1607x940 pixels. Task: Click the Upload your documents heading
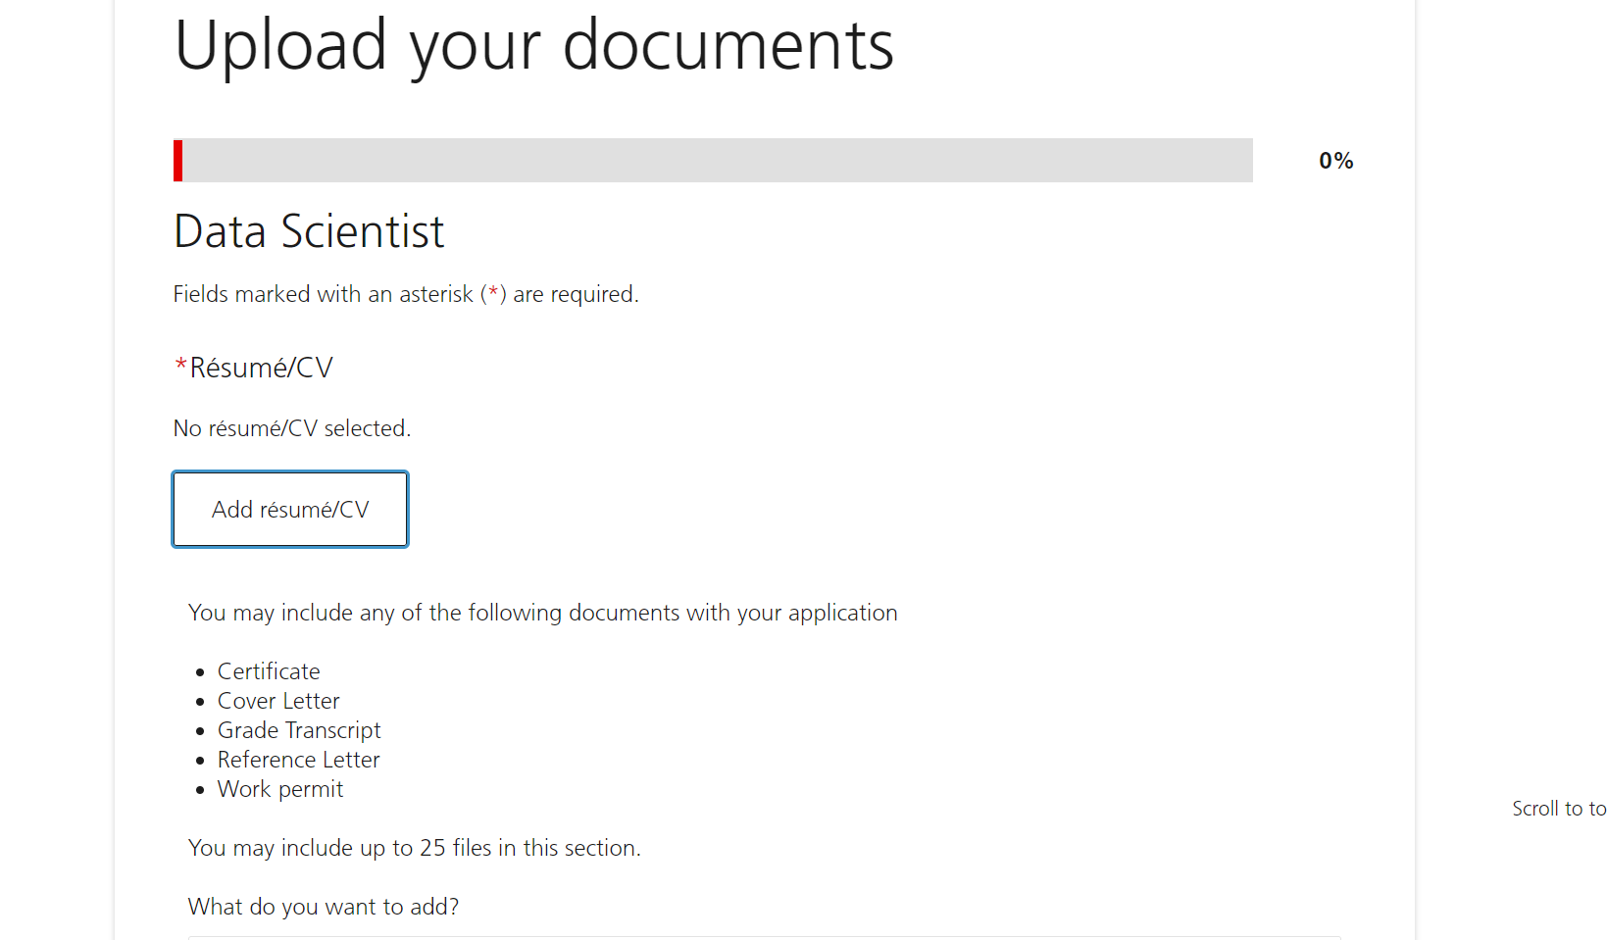[x=533, y=45]
